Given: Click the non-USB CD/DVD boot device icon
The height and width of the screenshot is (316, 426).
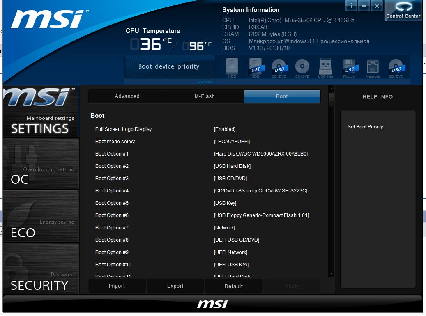Looking at the screenshot, I should (302, 67).
